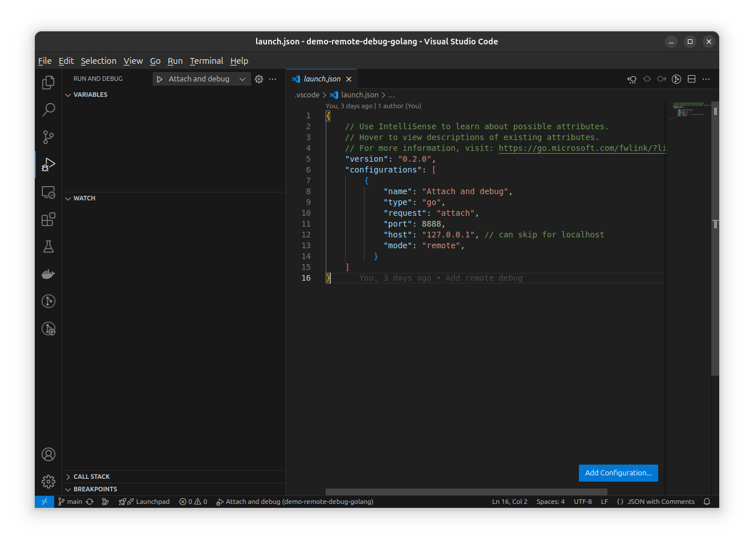This screenshot has width=754, height=546.
Task: Click line number 12 in gutter
Action: tap(306, 235)
